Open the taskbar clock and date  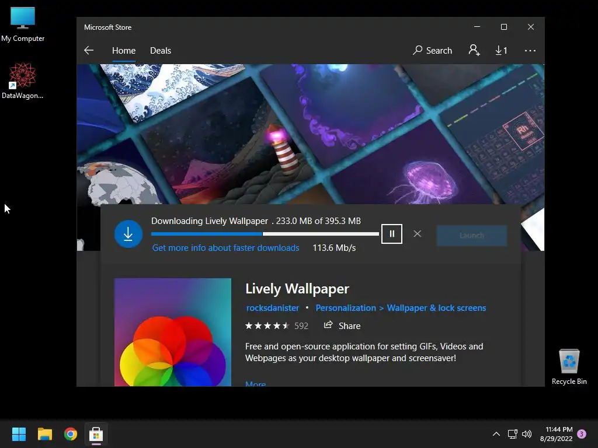557,434
